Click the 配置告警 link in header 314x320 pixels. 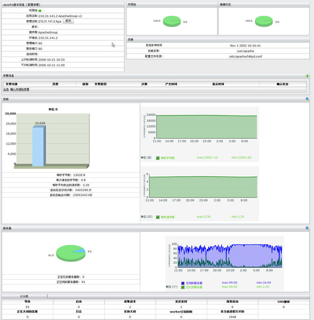click(x=37, y=5)
